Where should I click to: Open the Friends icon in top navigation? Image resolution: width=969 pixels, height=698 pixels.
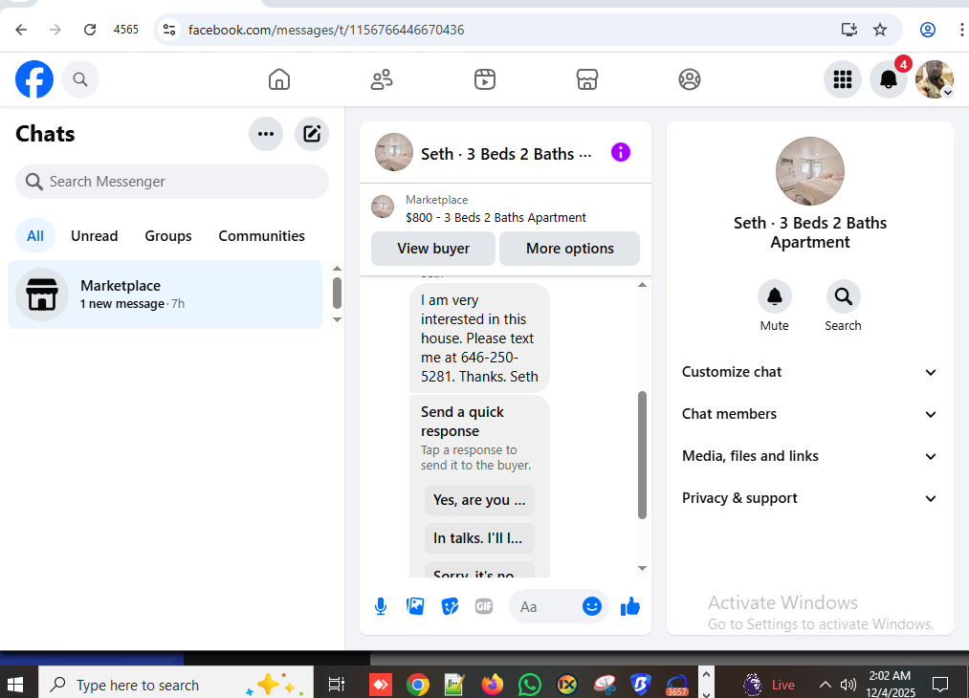(382, 79)
